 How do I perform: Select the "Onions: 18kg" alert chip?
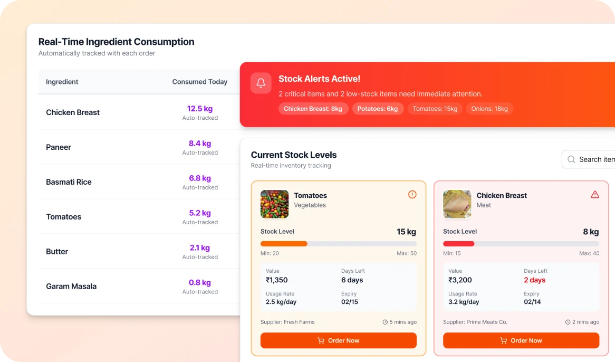(489, 109)
